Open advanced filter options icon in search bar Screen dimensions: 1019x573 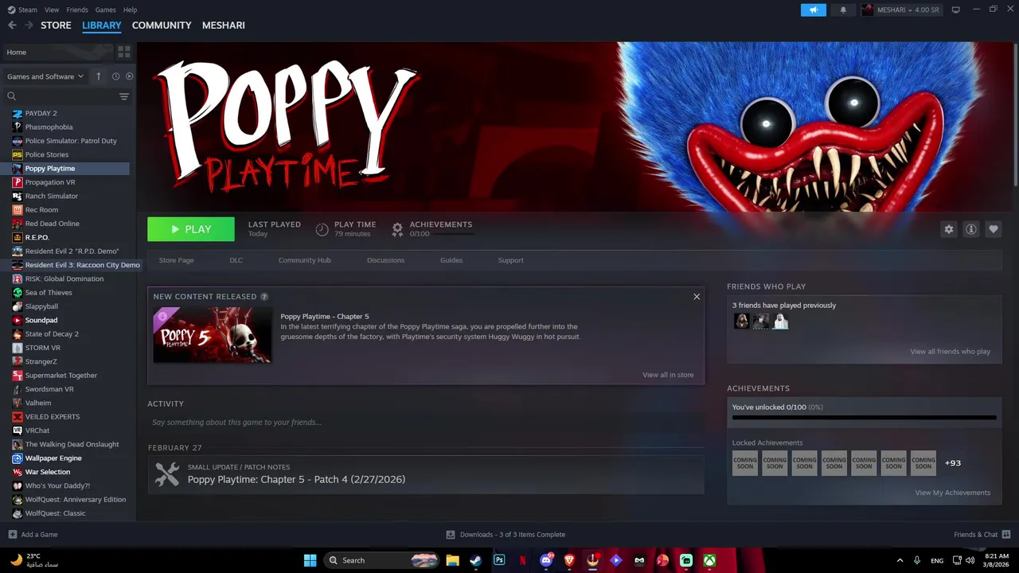123,96
